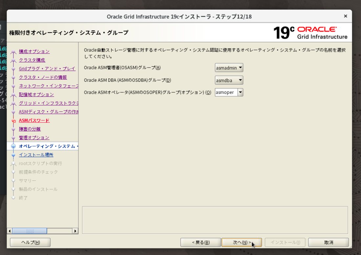361x255 pixels.
Task: Click the 19c Oracle Grid Infrastructure logo
Action: click(310, 33)
